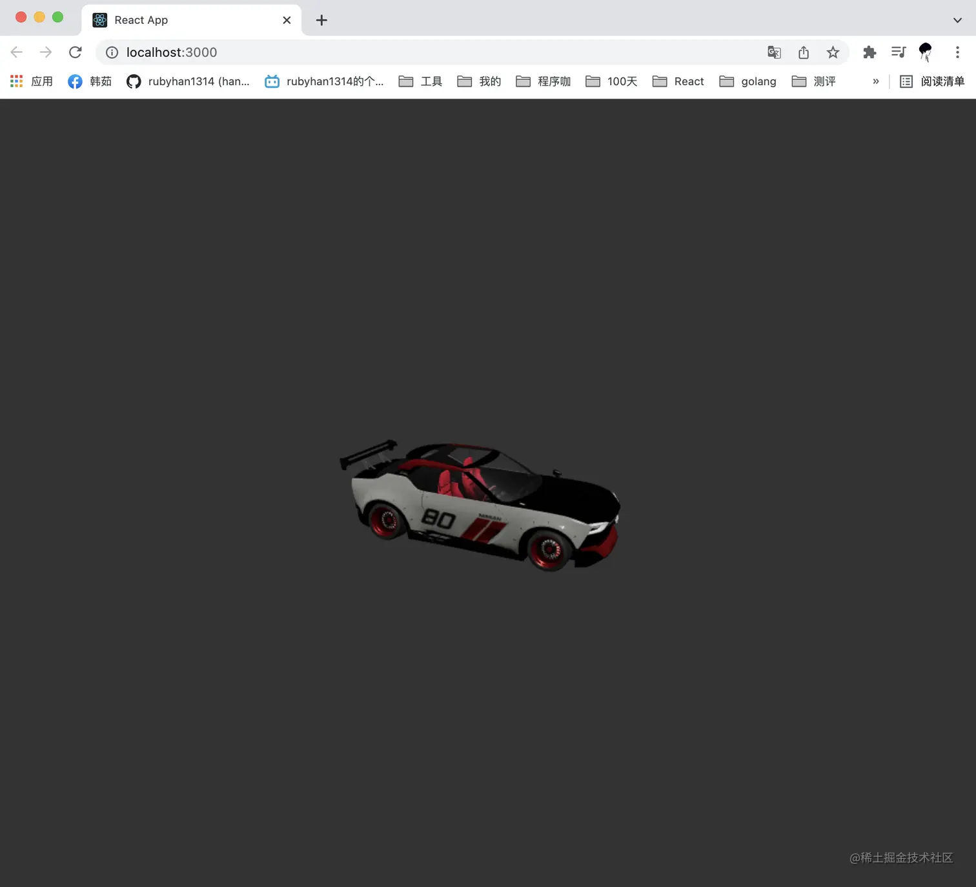Click the Chrome profile avatar
This screenshot has width=976, height=887.
[x=926, y=52]
